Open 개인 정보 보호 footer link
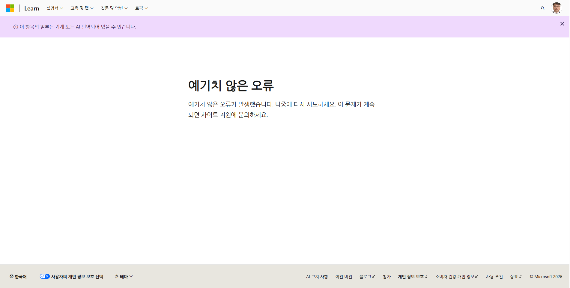This screenshot has width=570, height=288. 413,277
